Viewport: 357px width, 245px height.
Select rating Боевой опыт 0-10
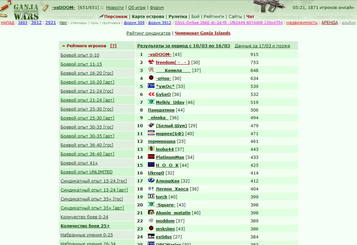coord(80,55)
